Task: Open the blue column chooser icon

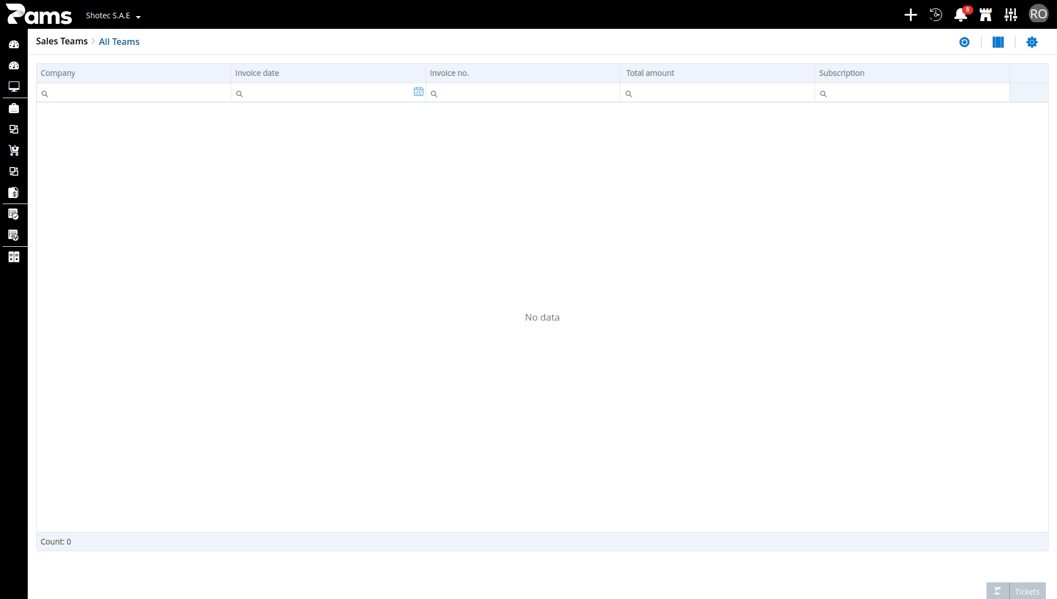Action: pos(998,42)
